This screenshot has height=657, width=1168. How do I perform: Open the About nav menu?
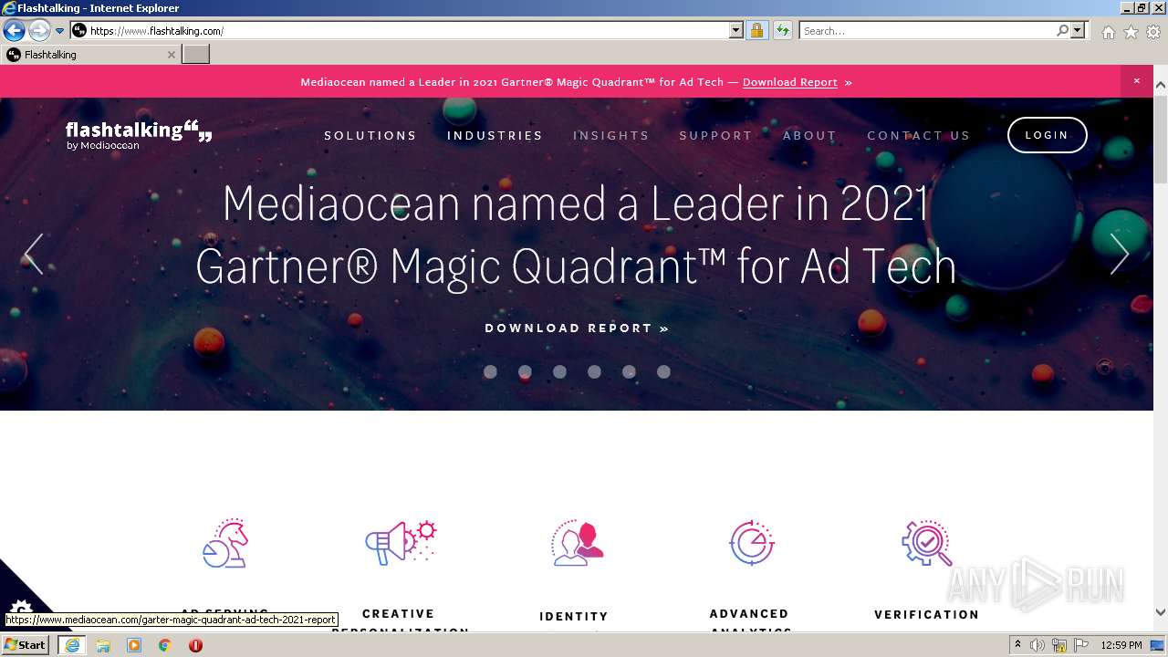(809, 135)
